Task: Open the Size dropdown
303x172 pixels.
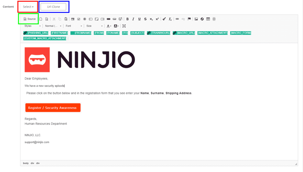Action: click(94, 26)
